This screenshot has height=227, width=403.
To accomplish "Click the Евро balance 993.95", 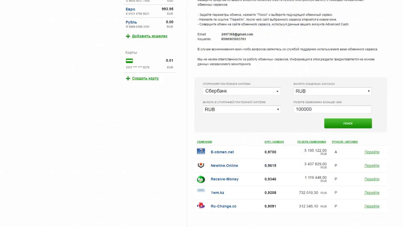I will coord(167,9).
